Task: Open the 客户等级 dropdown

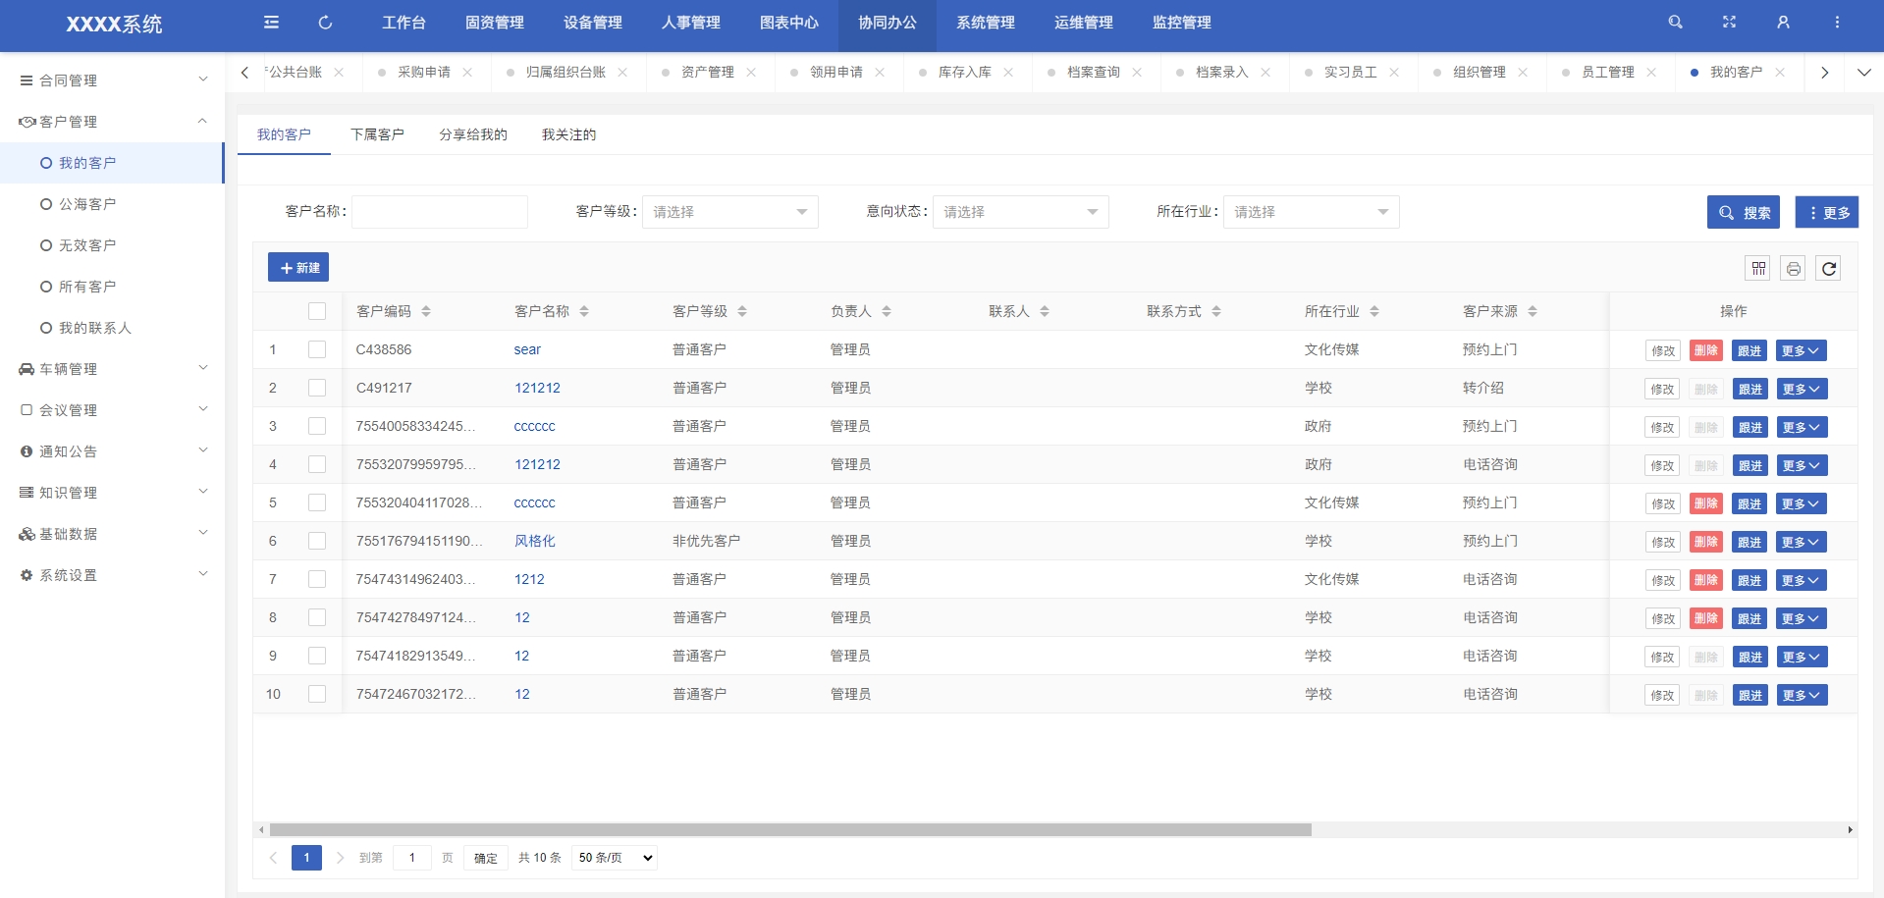Action: click(729, 212)
